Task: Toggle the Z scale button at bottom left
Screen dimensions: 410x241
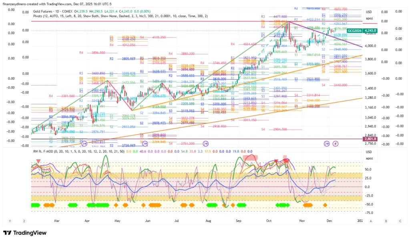Action: [24, 221]
